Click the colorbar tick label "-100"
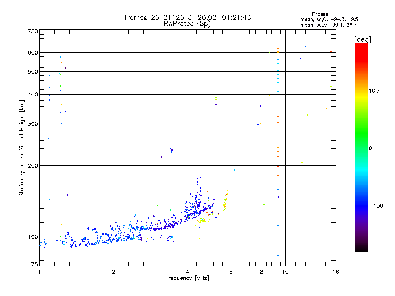395x296 pixels. (376, 206)
